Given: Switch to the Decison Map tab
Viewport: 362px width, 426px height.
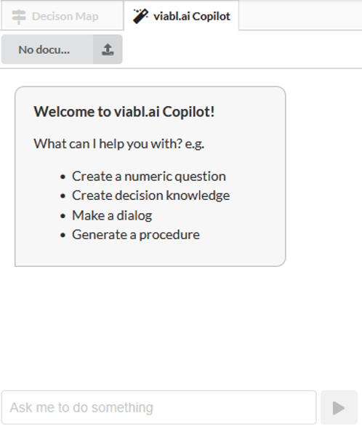Looking at the screenshot, I should pyautogui.click(x=63, y=16).
